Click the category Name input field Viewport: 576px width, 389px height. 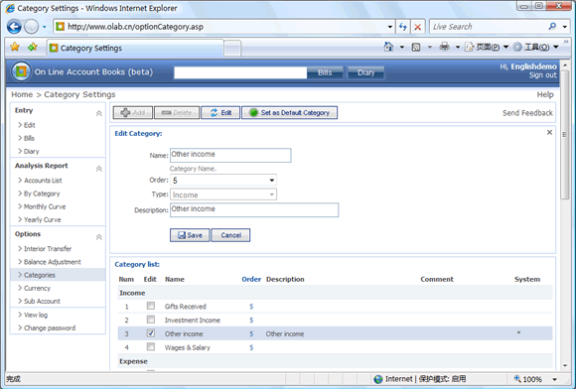coord(230,155)
